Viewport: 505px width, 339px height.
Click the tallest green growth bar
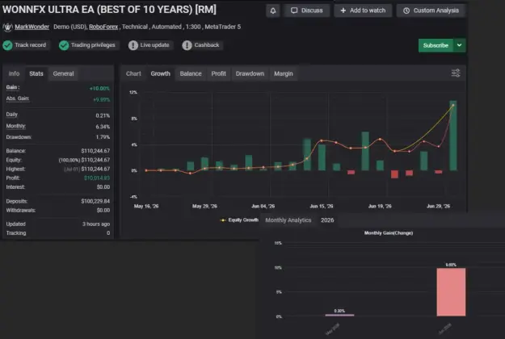tap(453, 136)
